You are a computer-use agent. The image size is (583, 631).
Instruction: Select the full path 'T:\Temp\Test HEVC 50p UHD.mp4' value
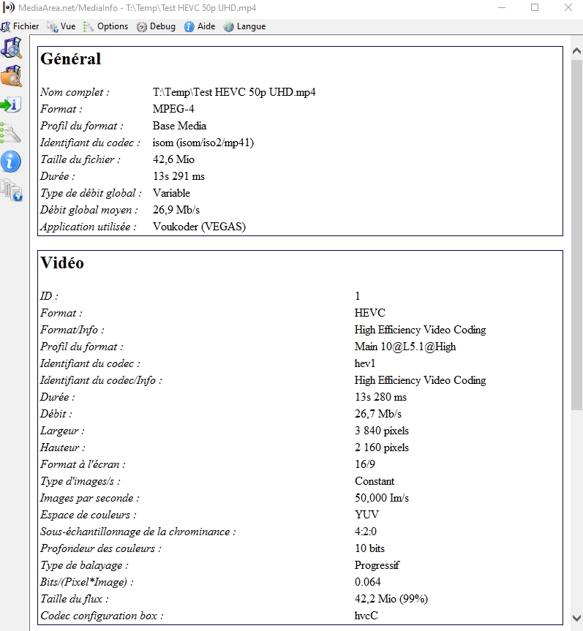(x=234, y=92)
